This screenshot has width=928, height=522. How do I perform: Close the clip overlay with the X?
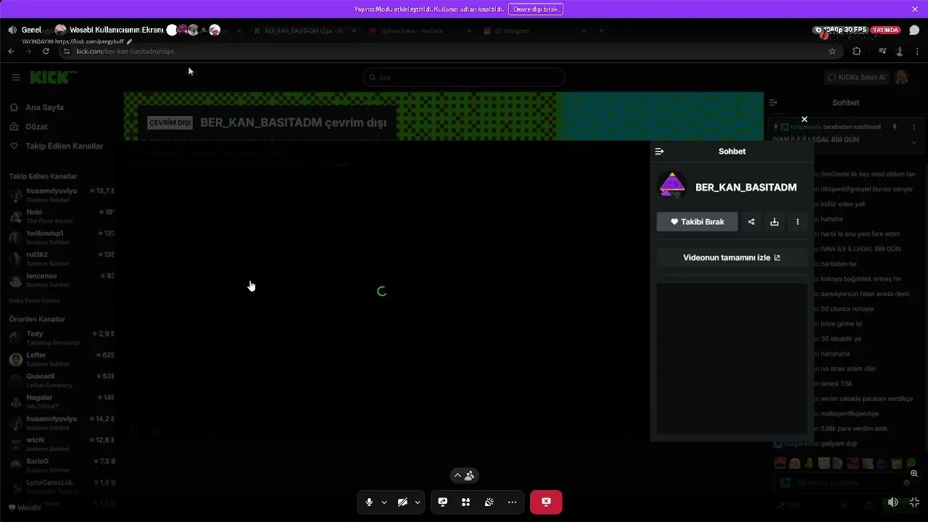804,119
